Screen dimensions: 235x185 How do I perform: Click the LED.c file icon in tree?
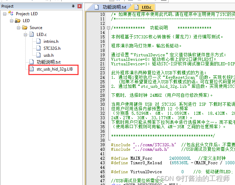coord(31,34)
